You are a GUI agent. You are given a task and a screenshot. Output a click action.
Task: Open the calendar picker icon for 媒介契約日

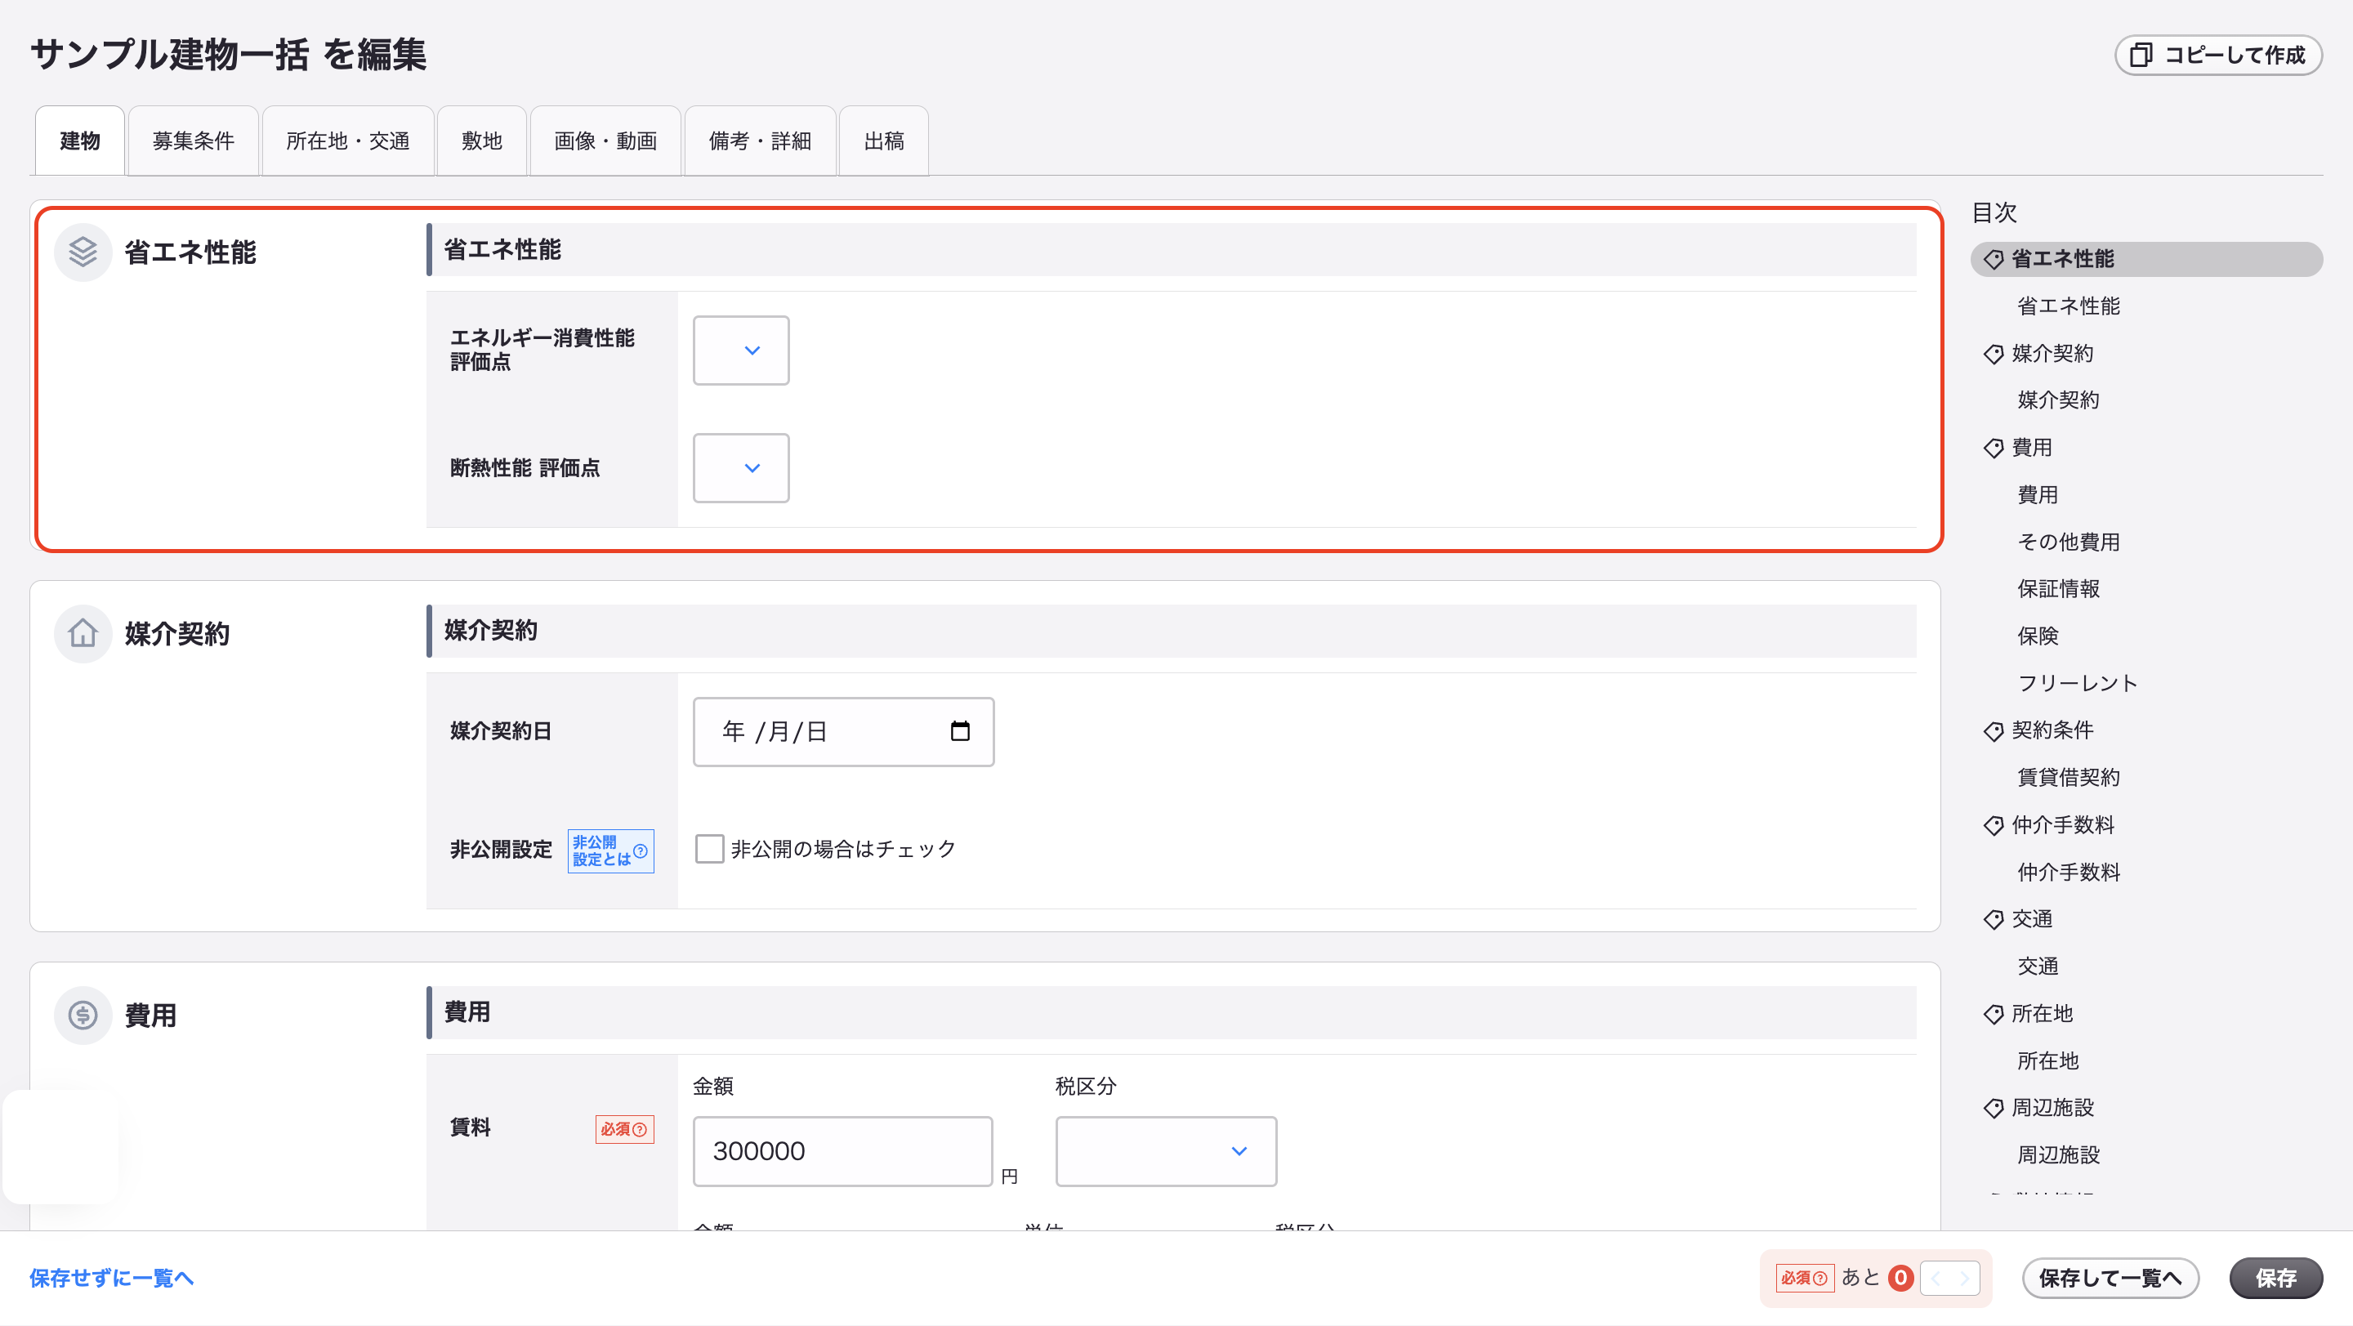coord(960,731)
